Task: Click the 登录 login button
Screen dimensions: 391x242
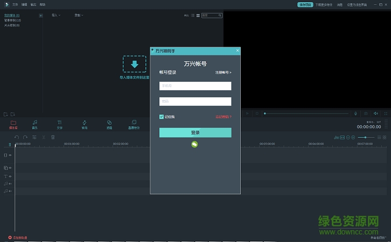Action: 195,133
